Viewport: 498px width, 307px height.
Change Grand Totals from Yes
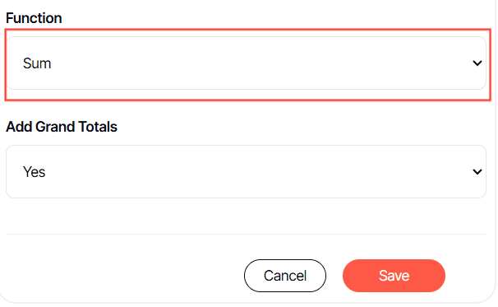(x=247, y=172)
